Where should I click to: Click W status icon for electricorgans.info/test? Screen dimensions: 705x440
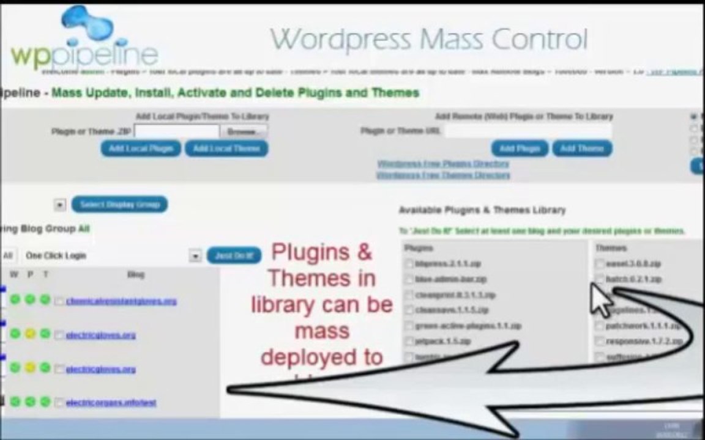[15, 402]
